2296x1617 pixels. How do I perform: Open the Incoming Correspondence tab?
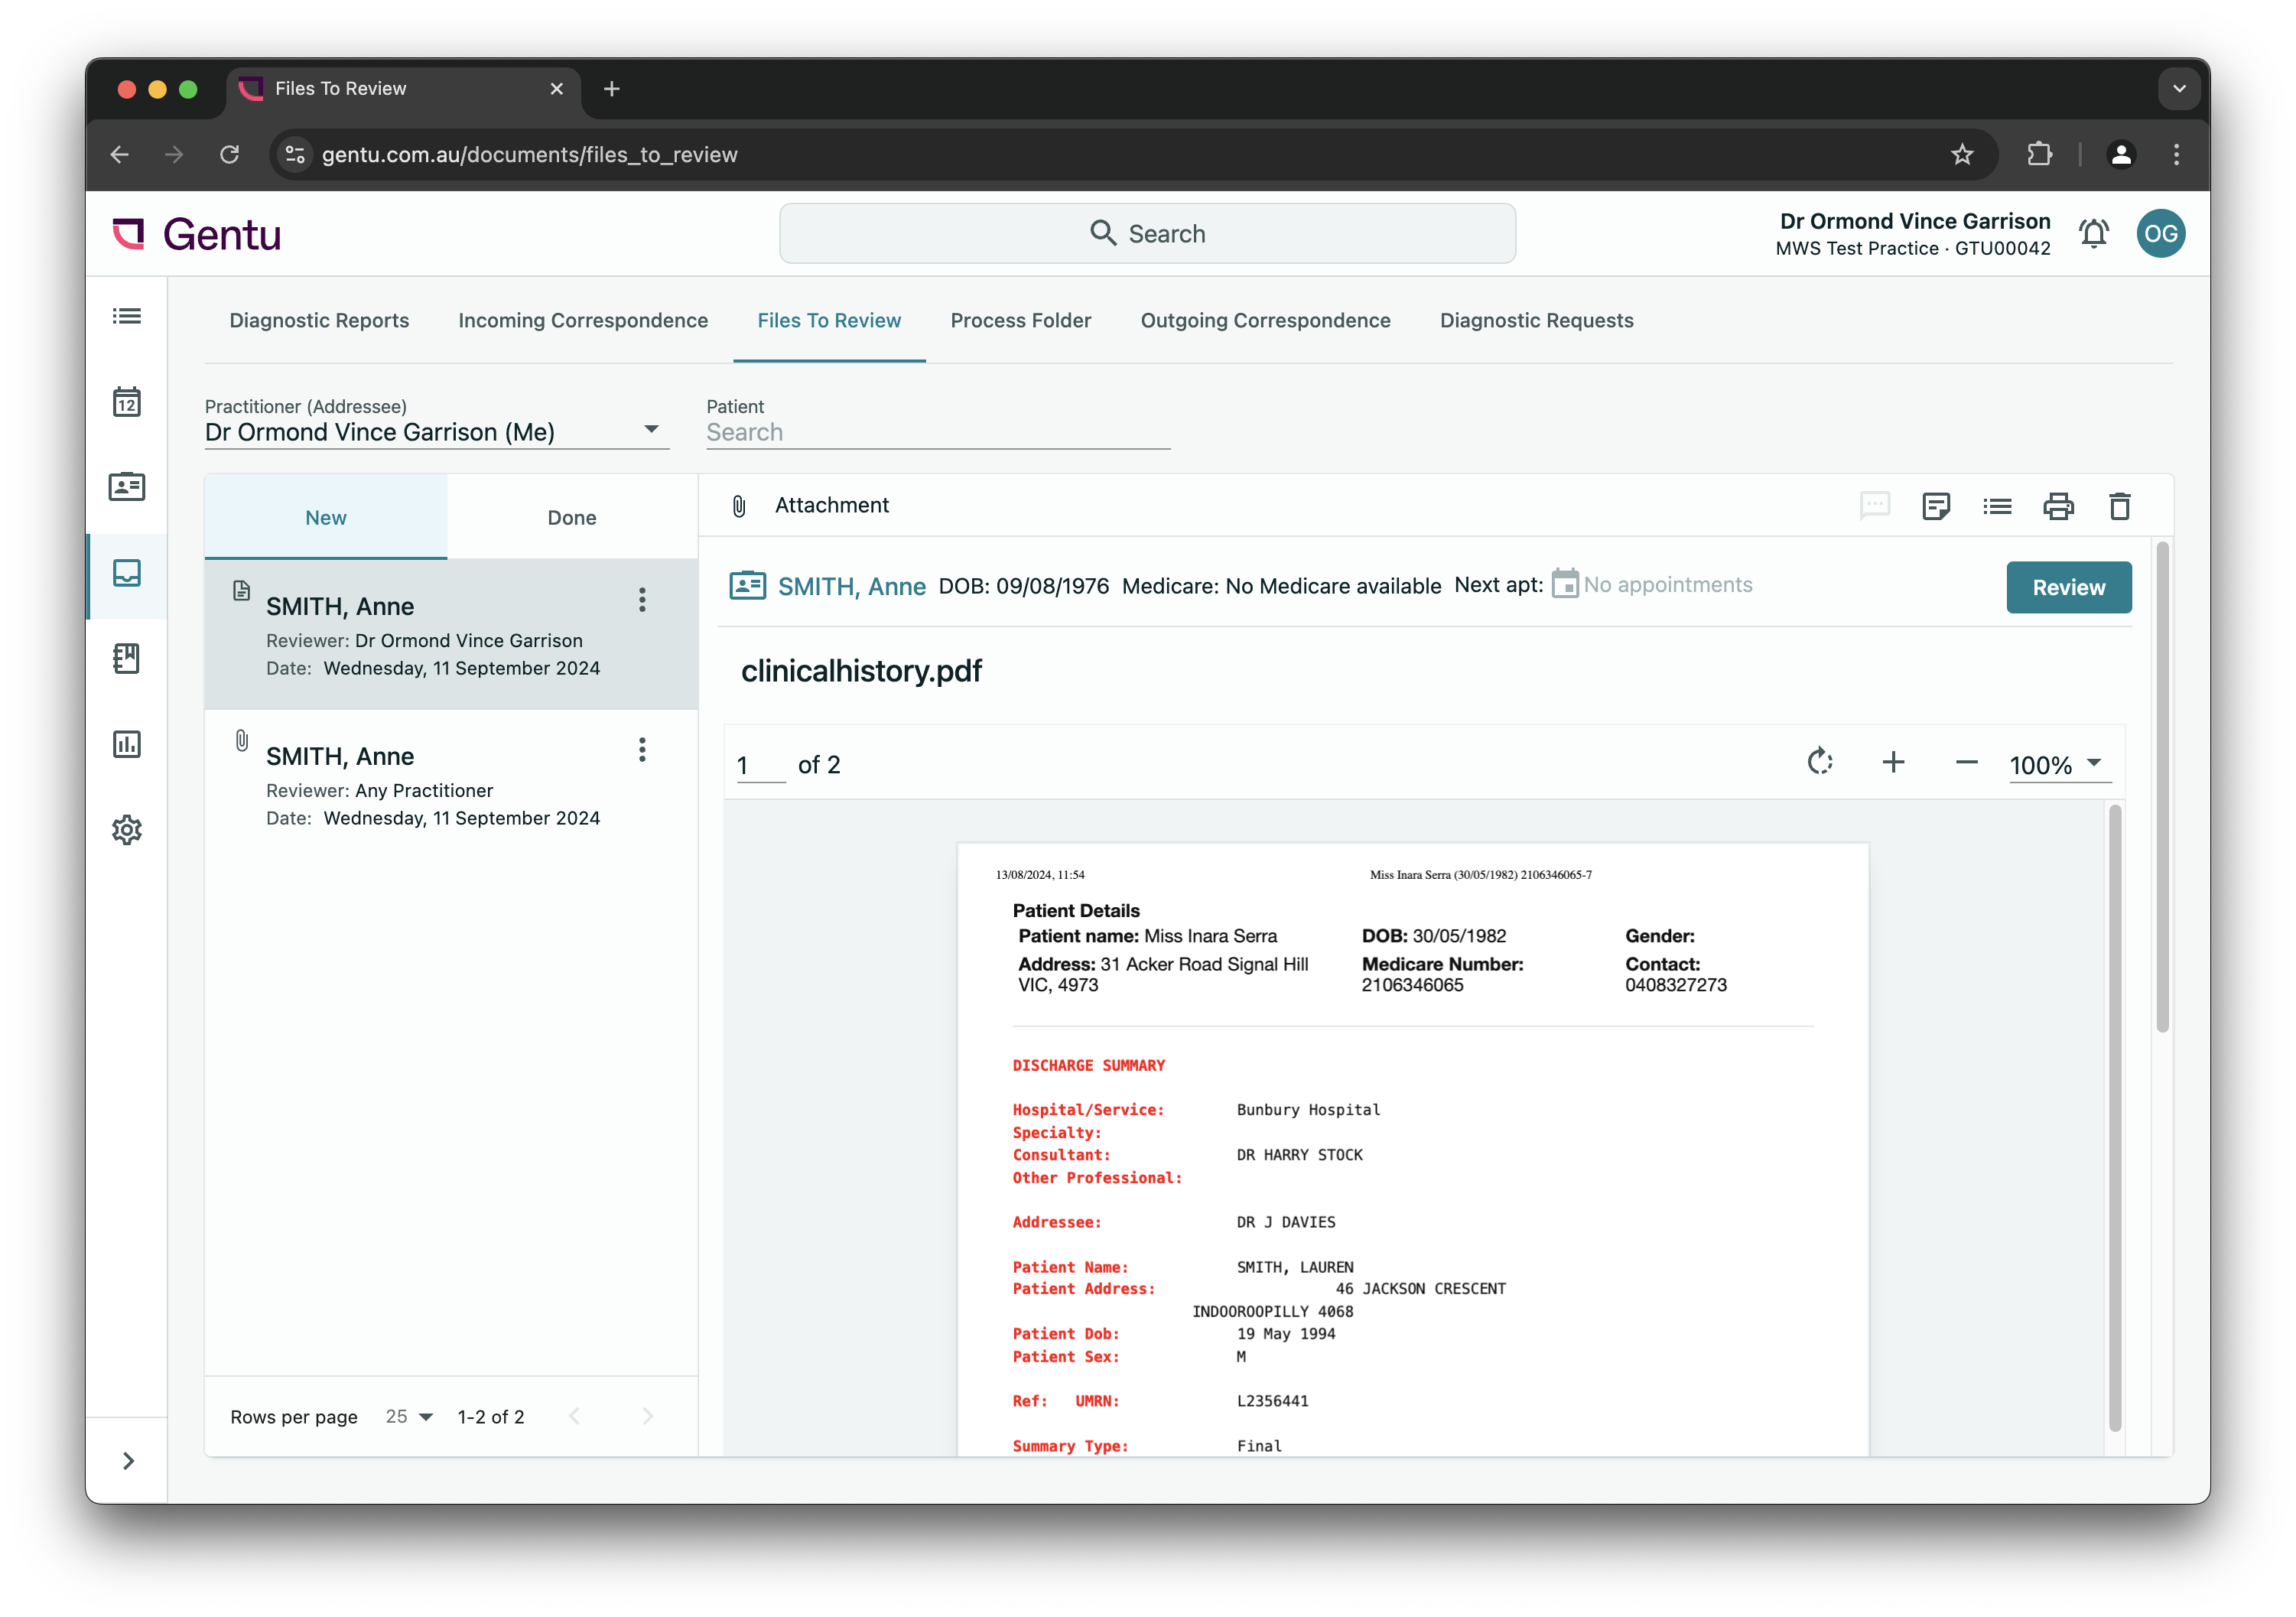click(x=583, y=321)
